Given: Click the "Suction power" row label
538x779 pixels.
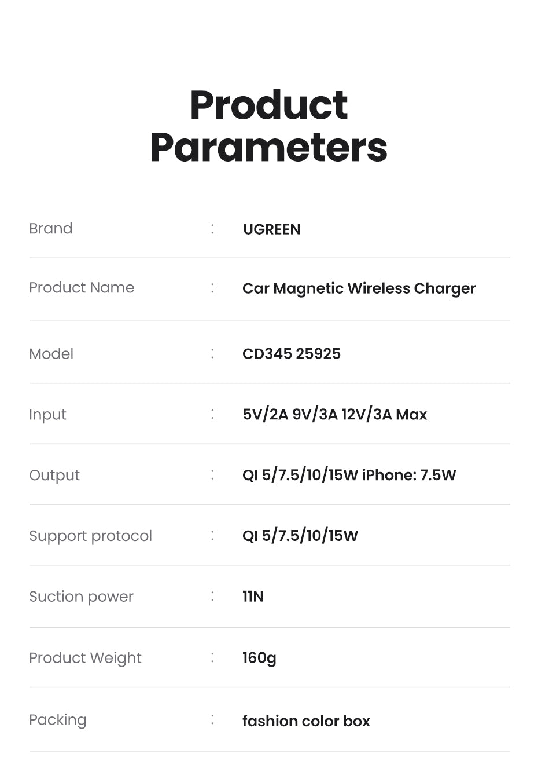Looking at the screenshot, I should (x=81, y=597).
